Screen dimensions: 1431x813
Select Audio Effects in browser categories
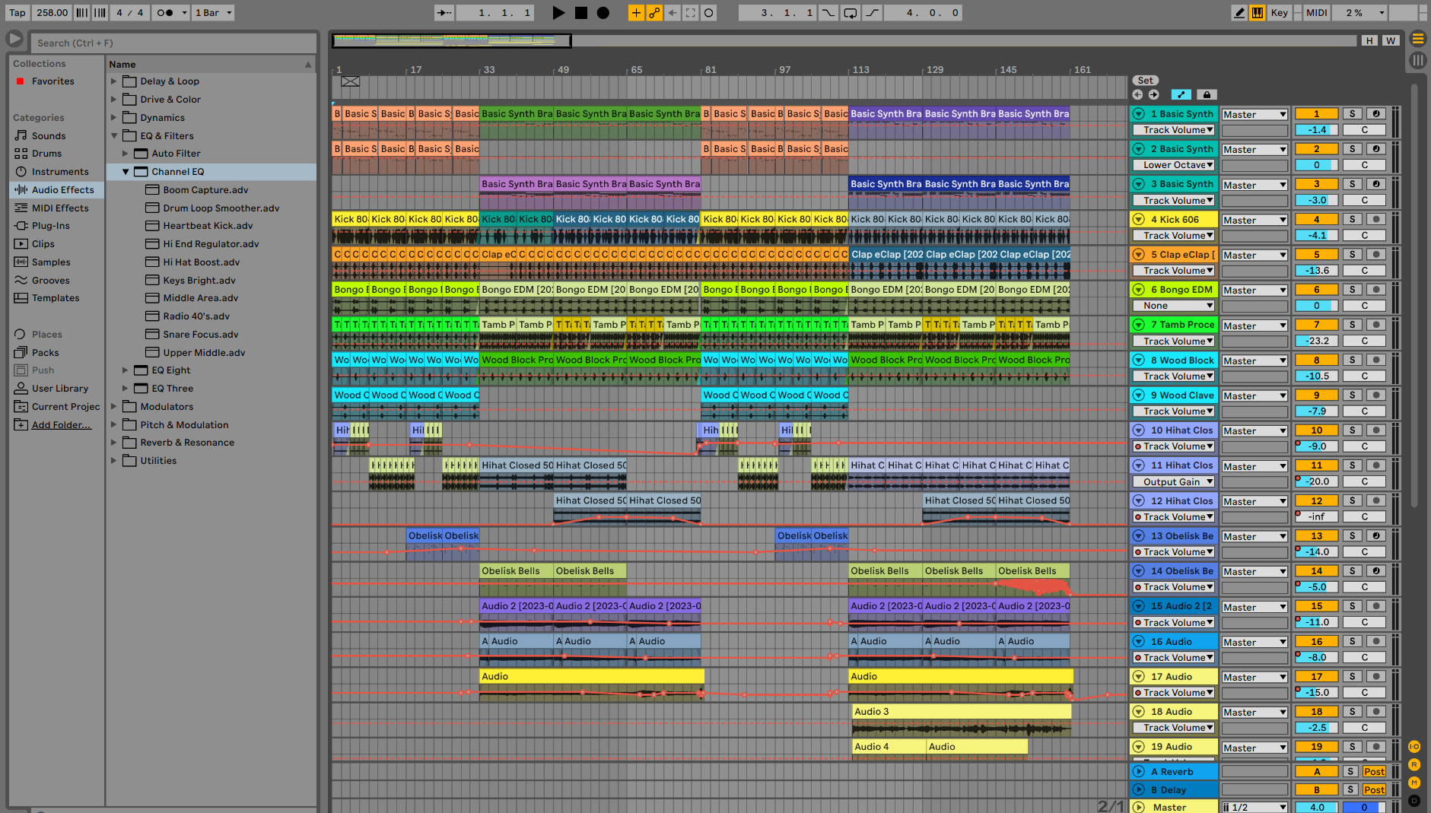coord(62,190)
